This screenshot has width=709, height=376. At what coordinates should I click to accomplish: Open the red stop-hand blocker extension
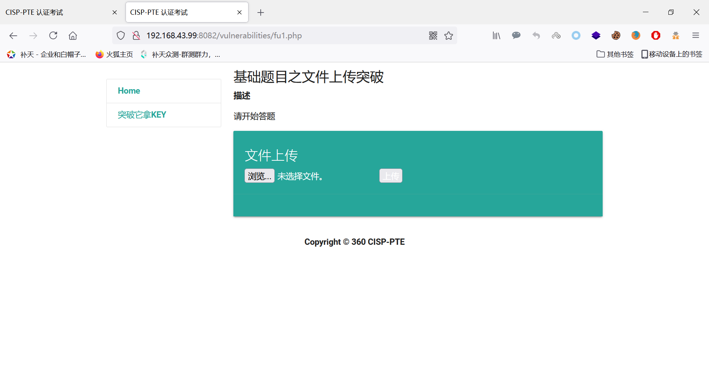pos(656,35)
